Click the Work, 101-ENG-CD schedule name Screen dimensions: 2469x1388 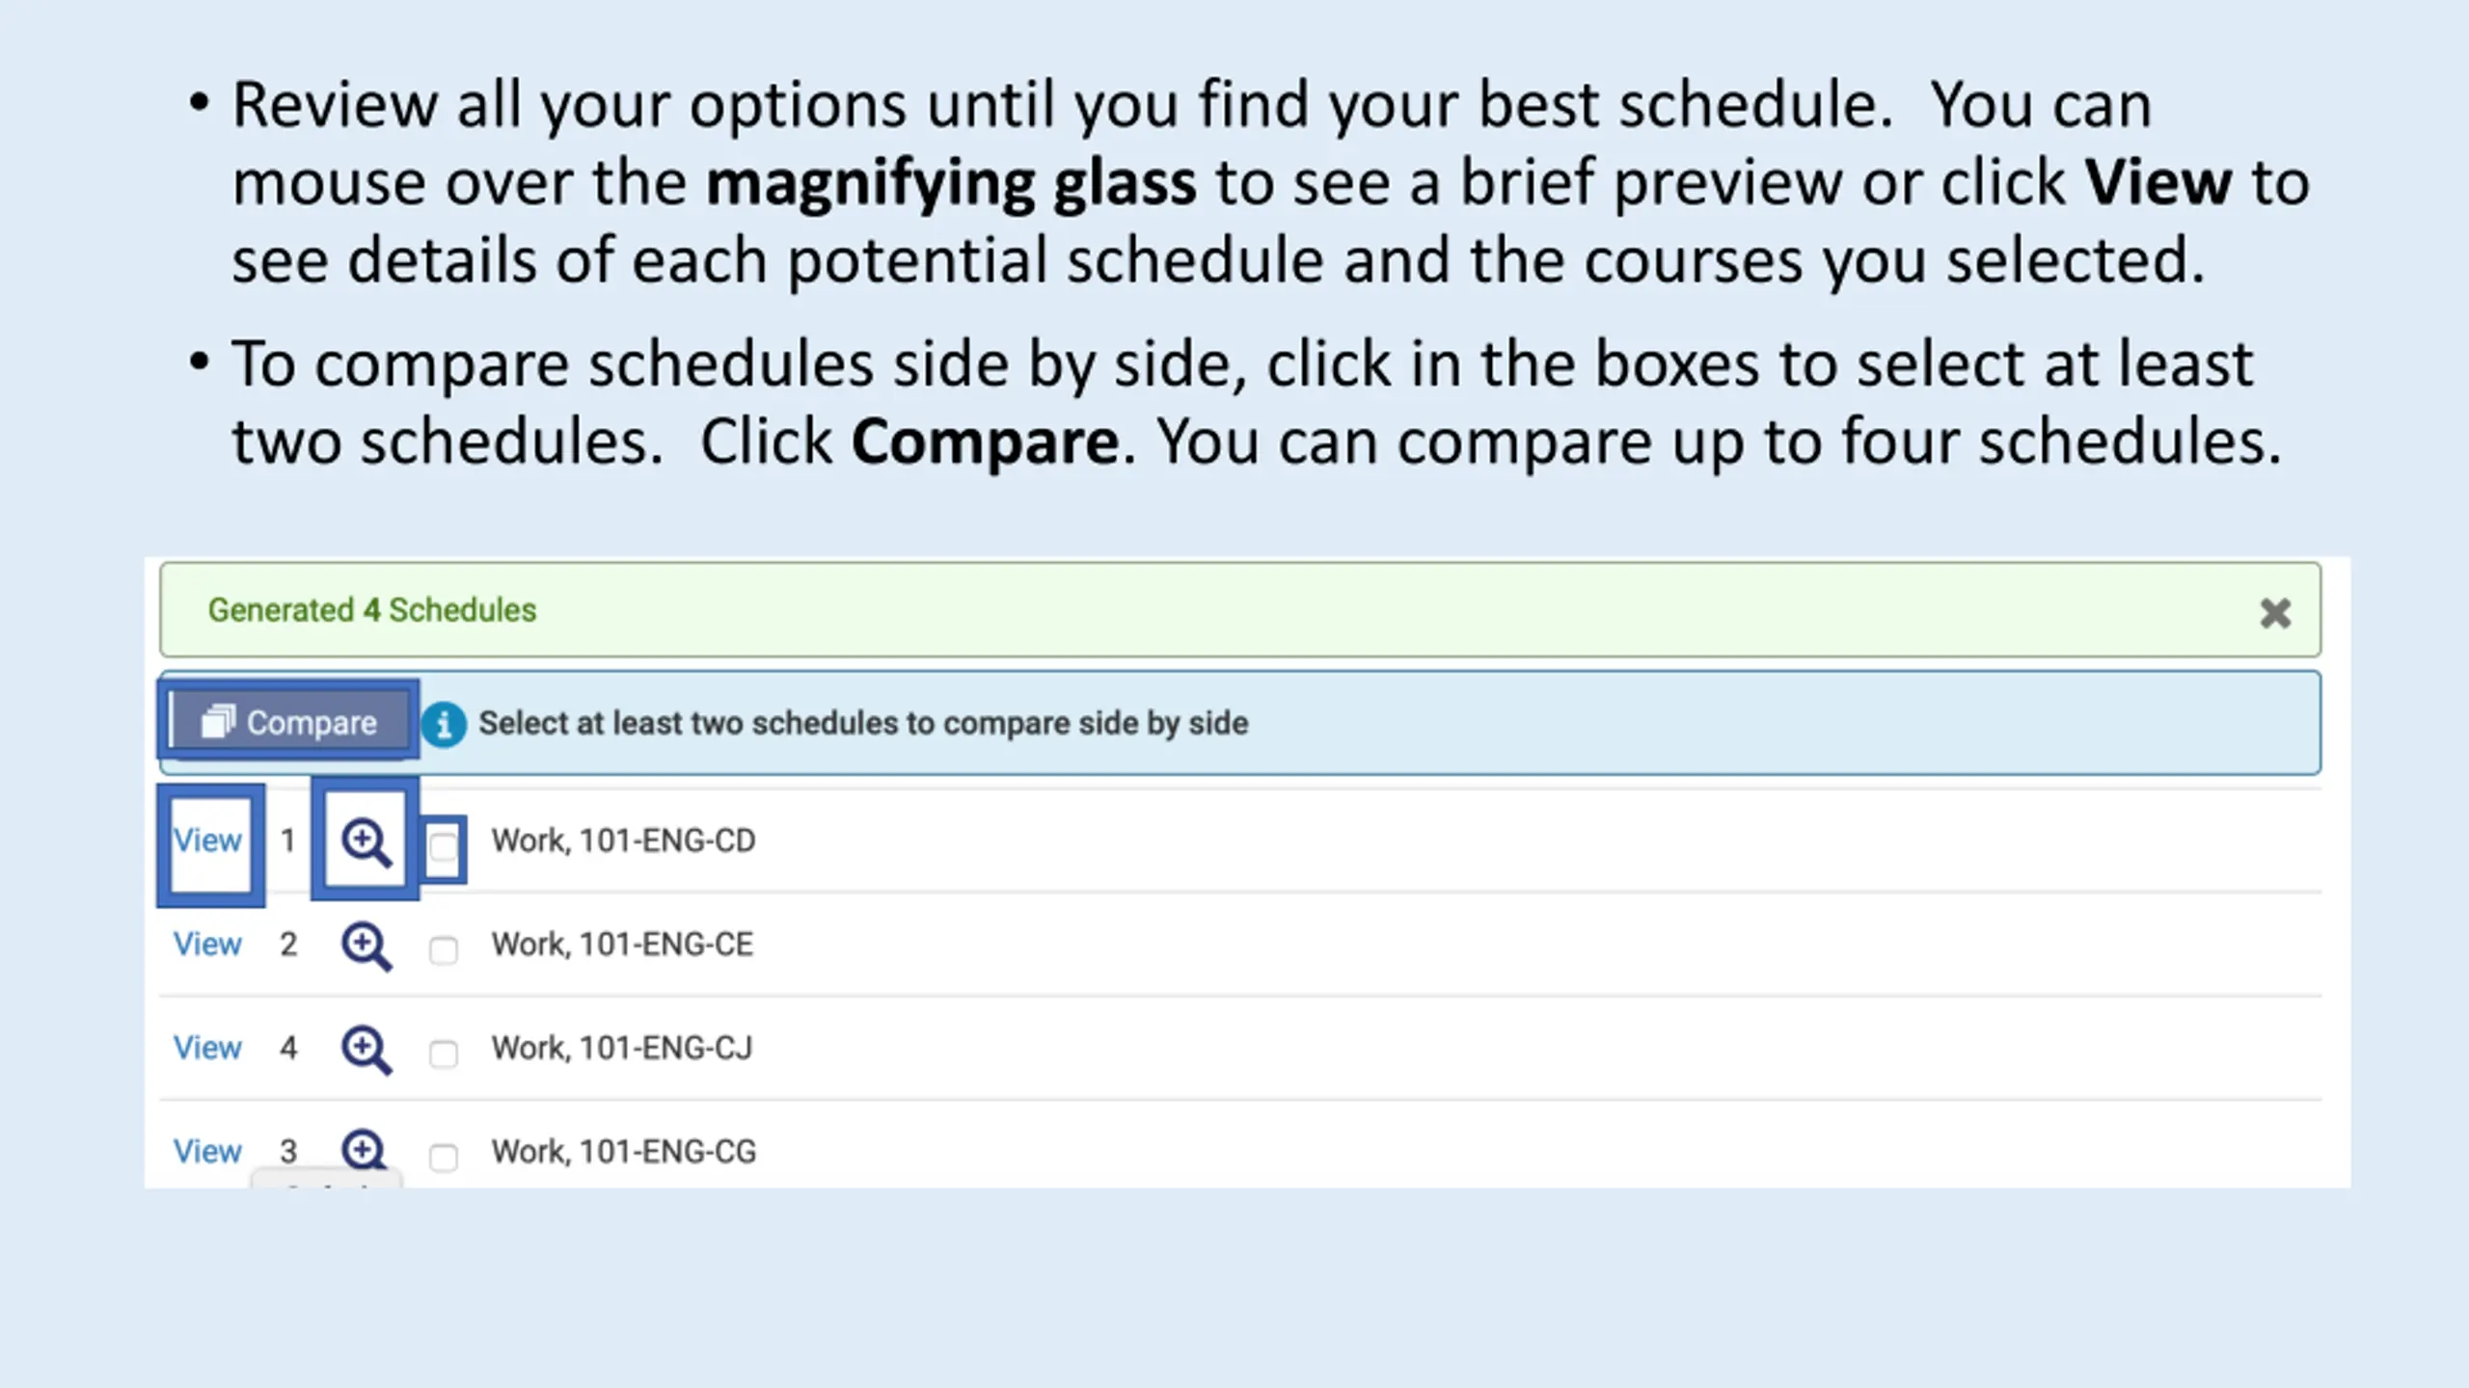pos(623,841)
